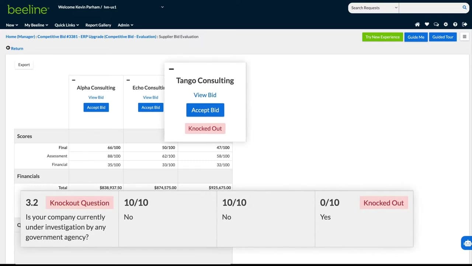This screenshot has width=472, height=266.
Task: Start the Guided Tour
Action: [x=443, y=37]
